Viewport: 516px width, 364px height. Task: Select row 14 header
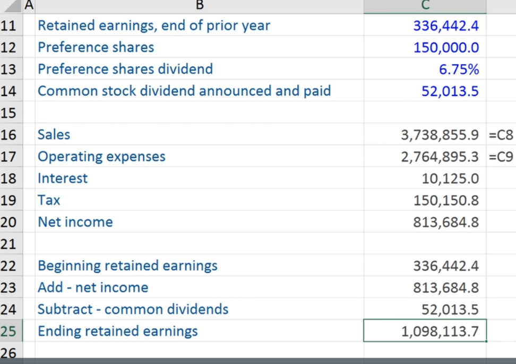click(x=11, y=91)
